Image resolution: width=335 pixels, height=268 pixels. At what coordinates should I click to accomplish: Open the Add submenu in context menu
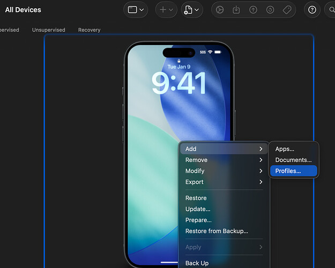(224, 149)
